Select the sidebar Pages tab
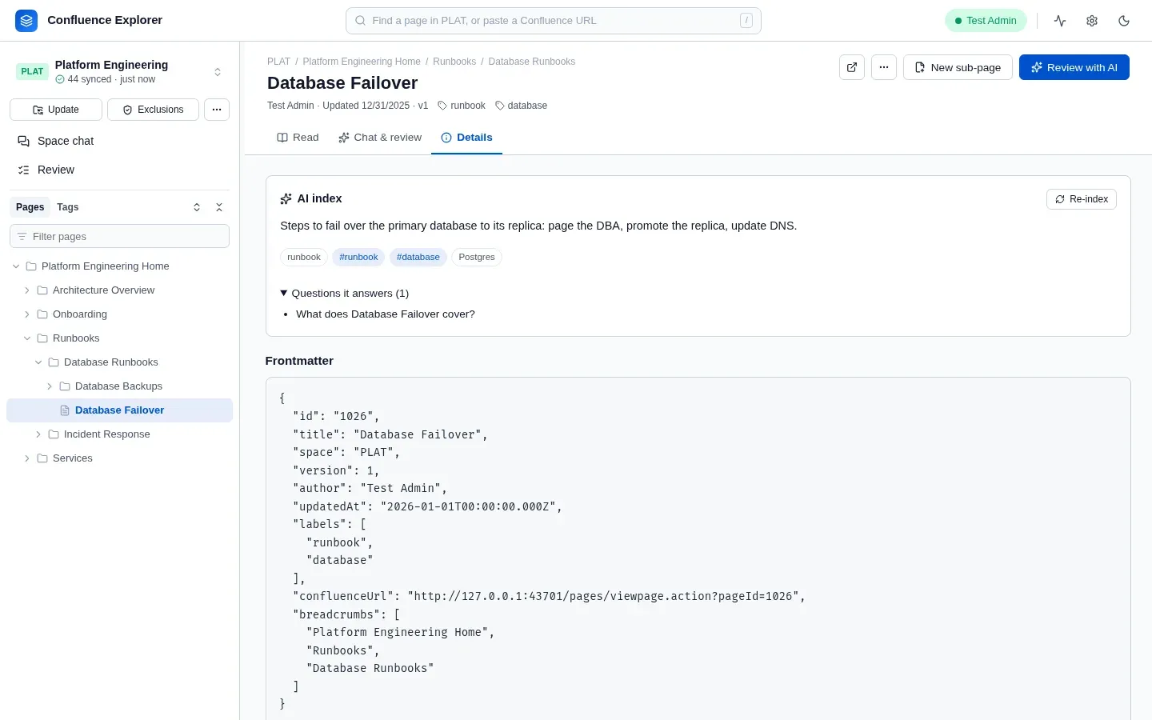The height and width of the screenshot is (720, 1152). click(30, 207)
